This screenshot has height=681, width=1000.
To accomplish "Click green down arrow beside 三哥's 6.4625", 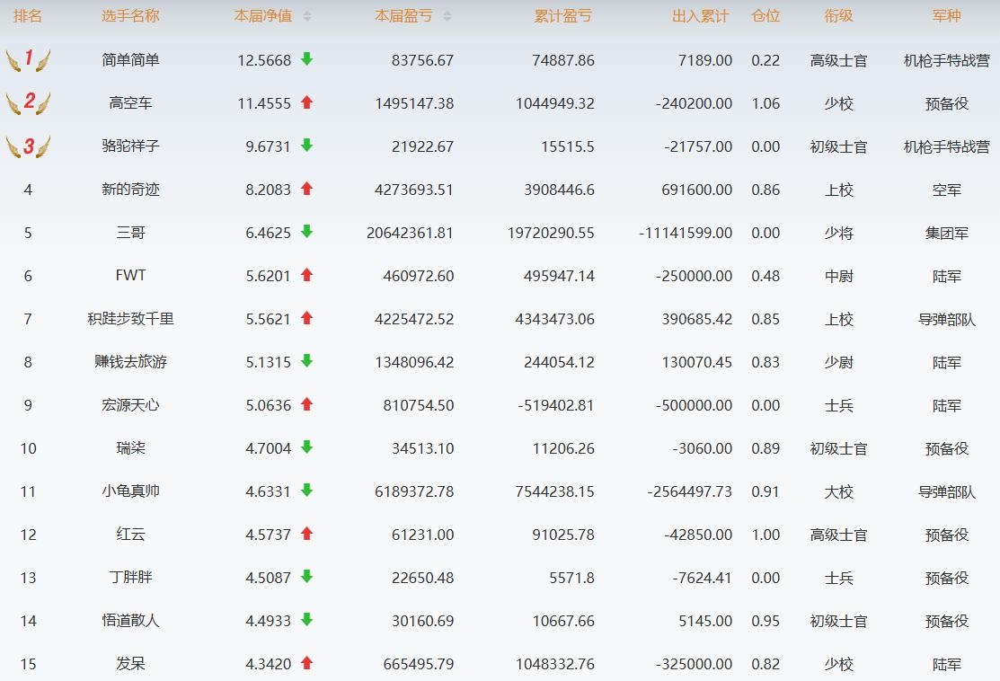I will 306,232.
